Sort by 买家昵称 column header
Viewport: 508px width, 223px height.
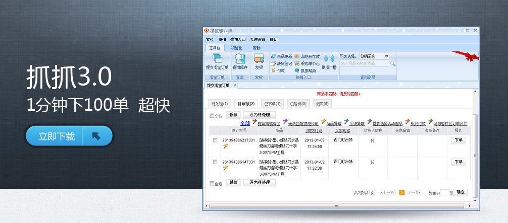coord(343,131)
